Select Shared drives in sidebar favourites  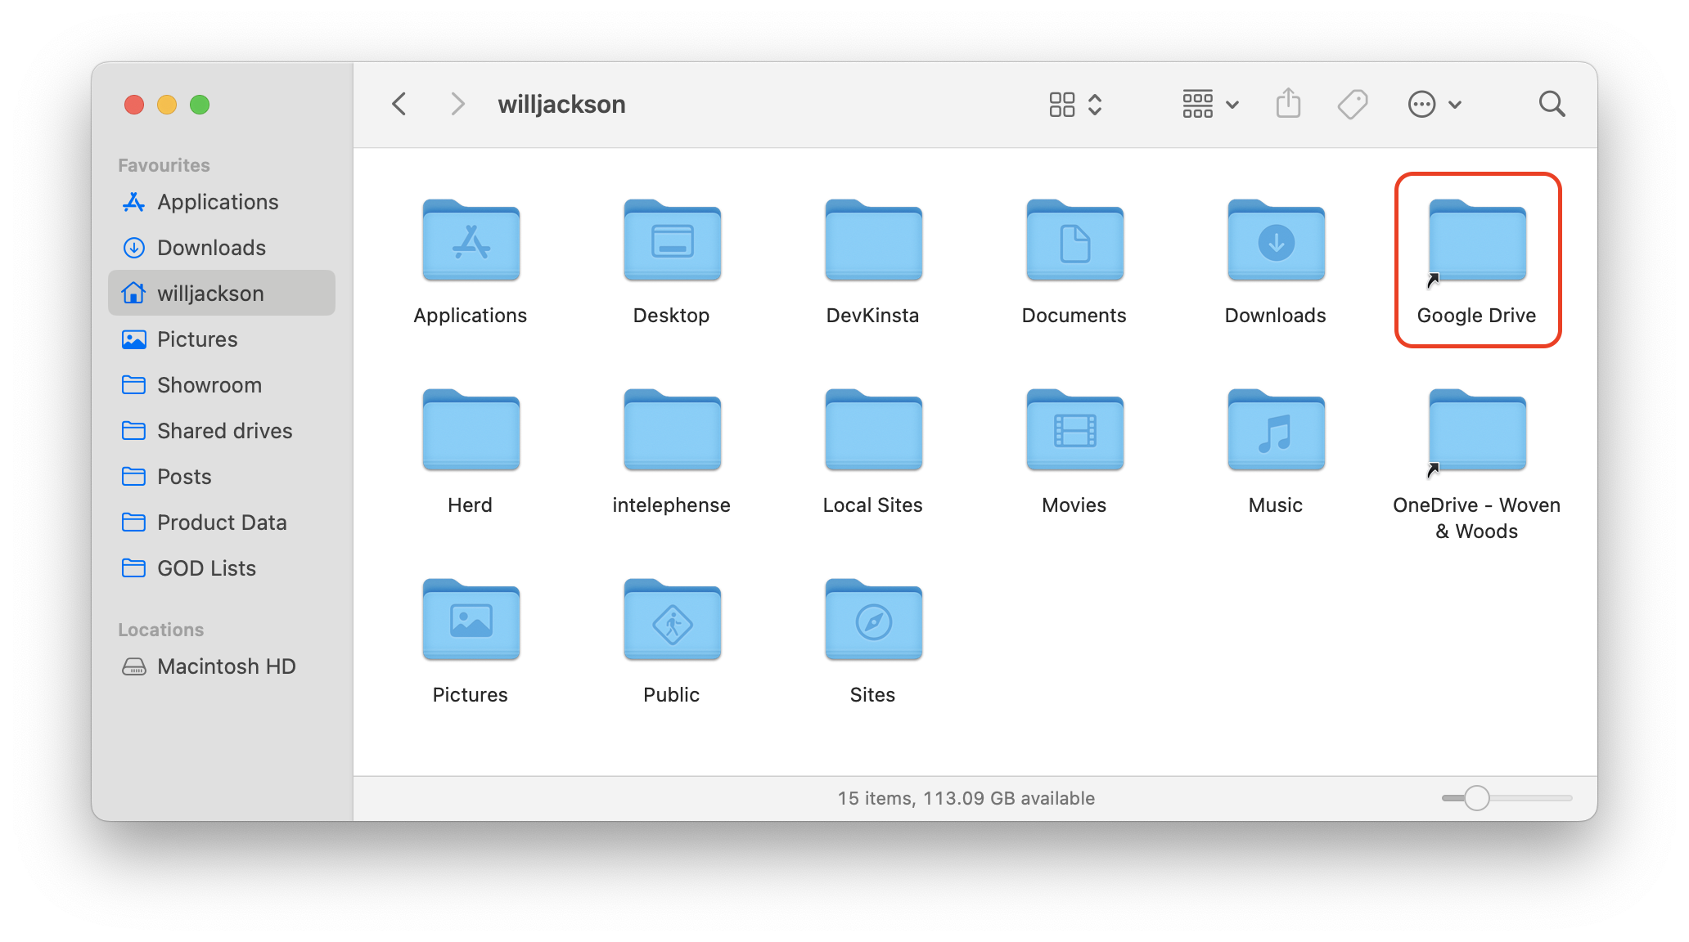(224, 431)
